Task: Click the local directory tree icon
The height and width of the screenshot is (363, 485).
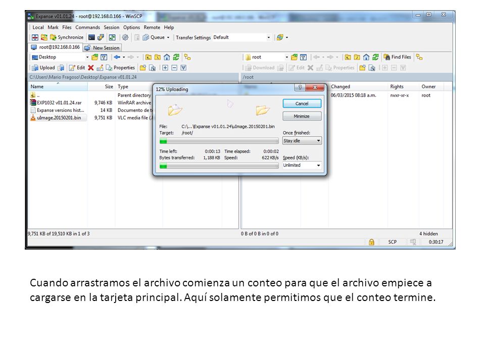Action: click(x=187, y=57)
